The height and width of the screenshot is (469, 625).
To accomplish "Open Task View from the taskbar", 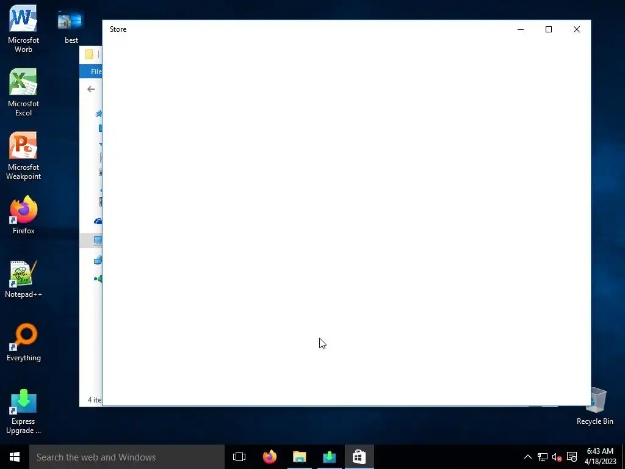I will 239,457.
